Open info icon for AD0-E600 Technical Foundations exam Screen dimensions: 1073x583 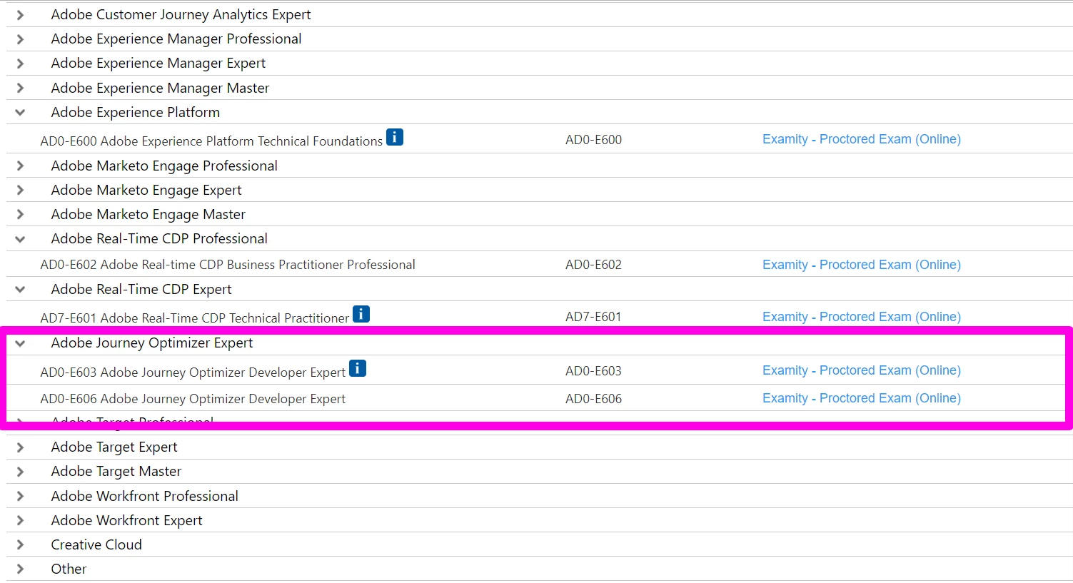point(395,137)
